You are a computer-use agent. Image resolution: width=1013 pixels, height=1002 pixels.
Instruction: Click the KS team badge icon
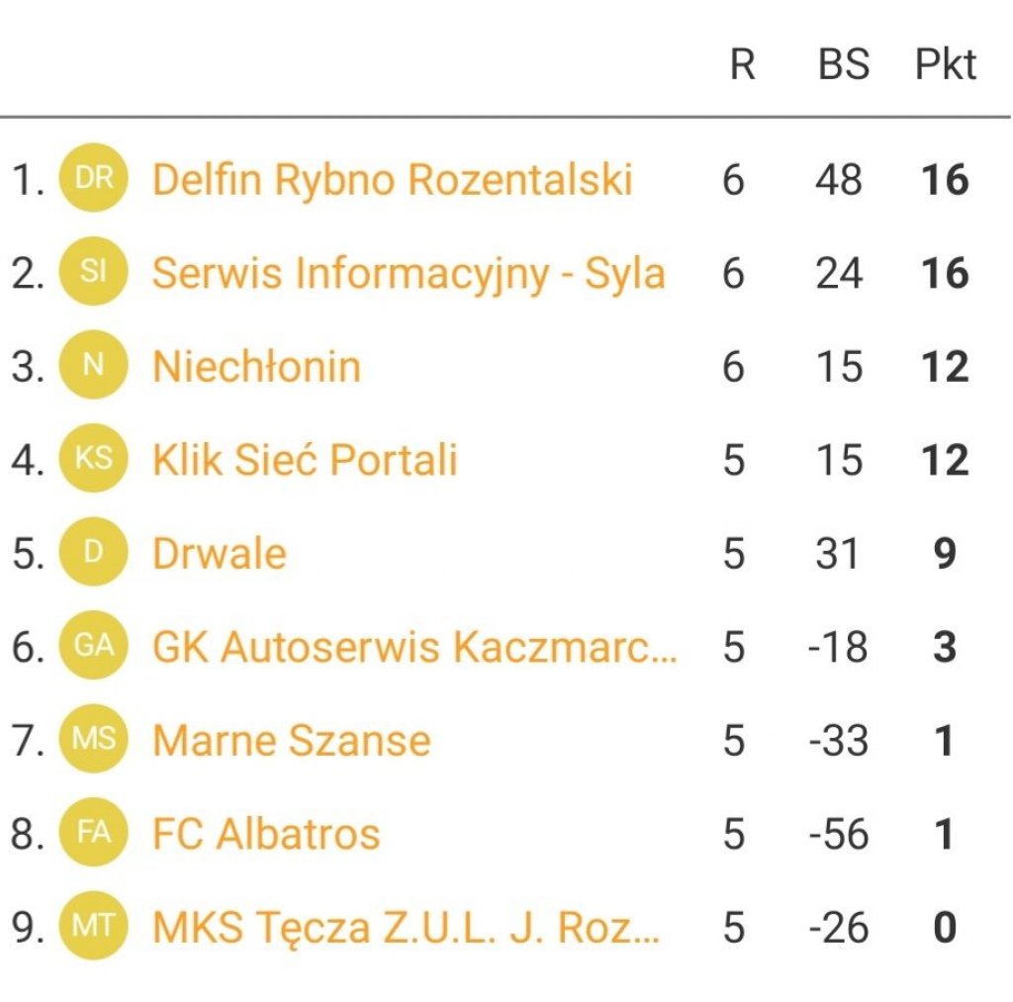click(94, 459)
